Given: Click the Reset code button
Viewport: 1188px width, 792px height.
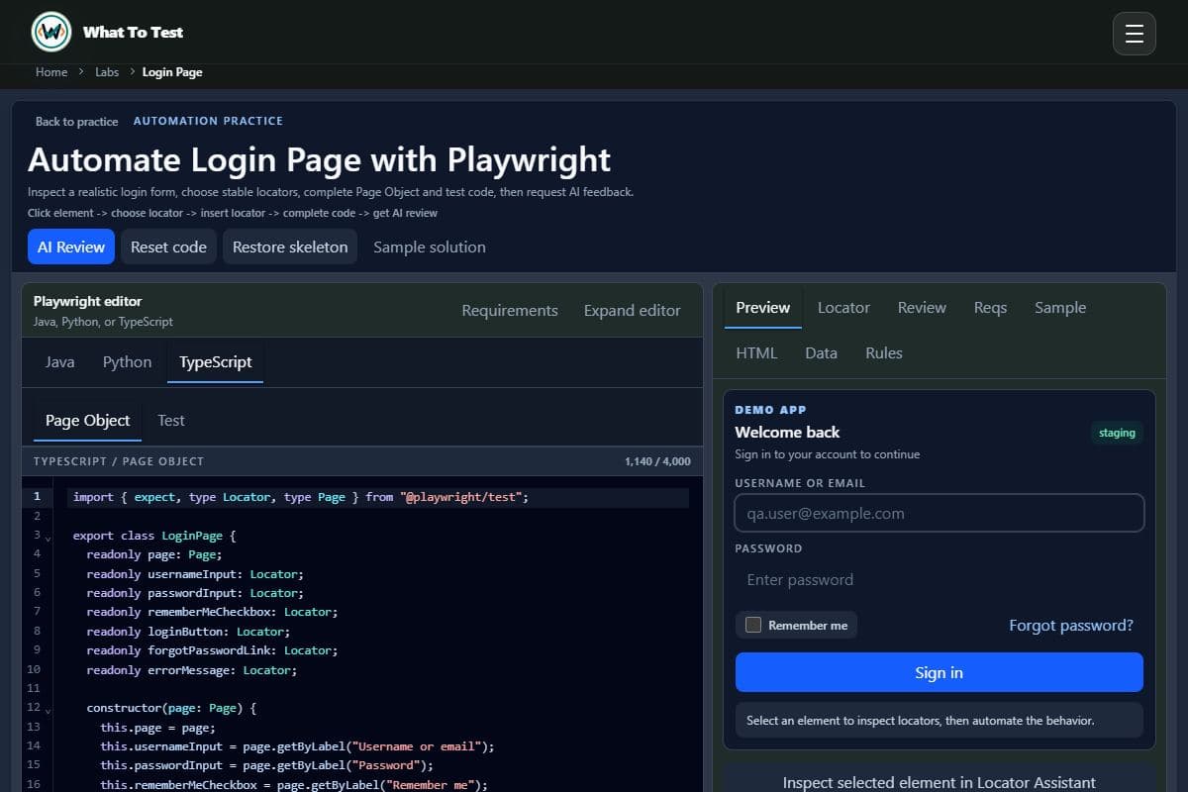Looking at the screenshot, I should tap(168, 247).
